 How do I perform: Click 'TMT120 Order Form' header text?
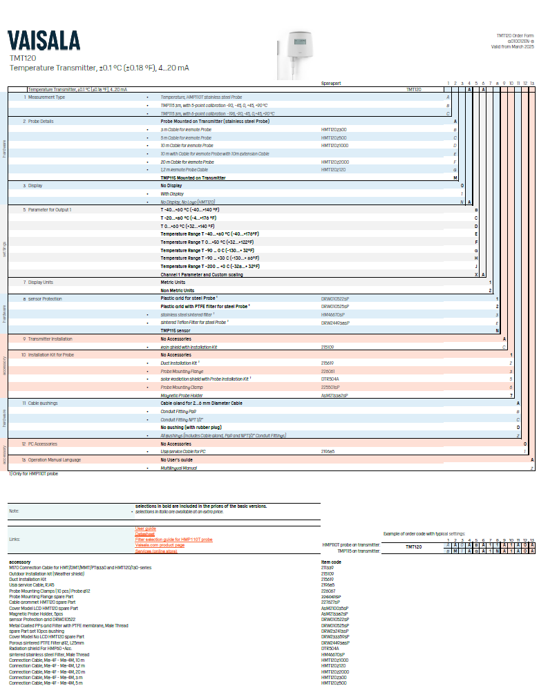(515, 35)
